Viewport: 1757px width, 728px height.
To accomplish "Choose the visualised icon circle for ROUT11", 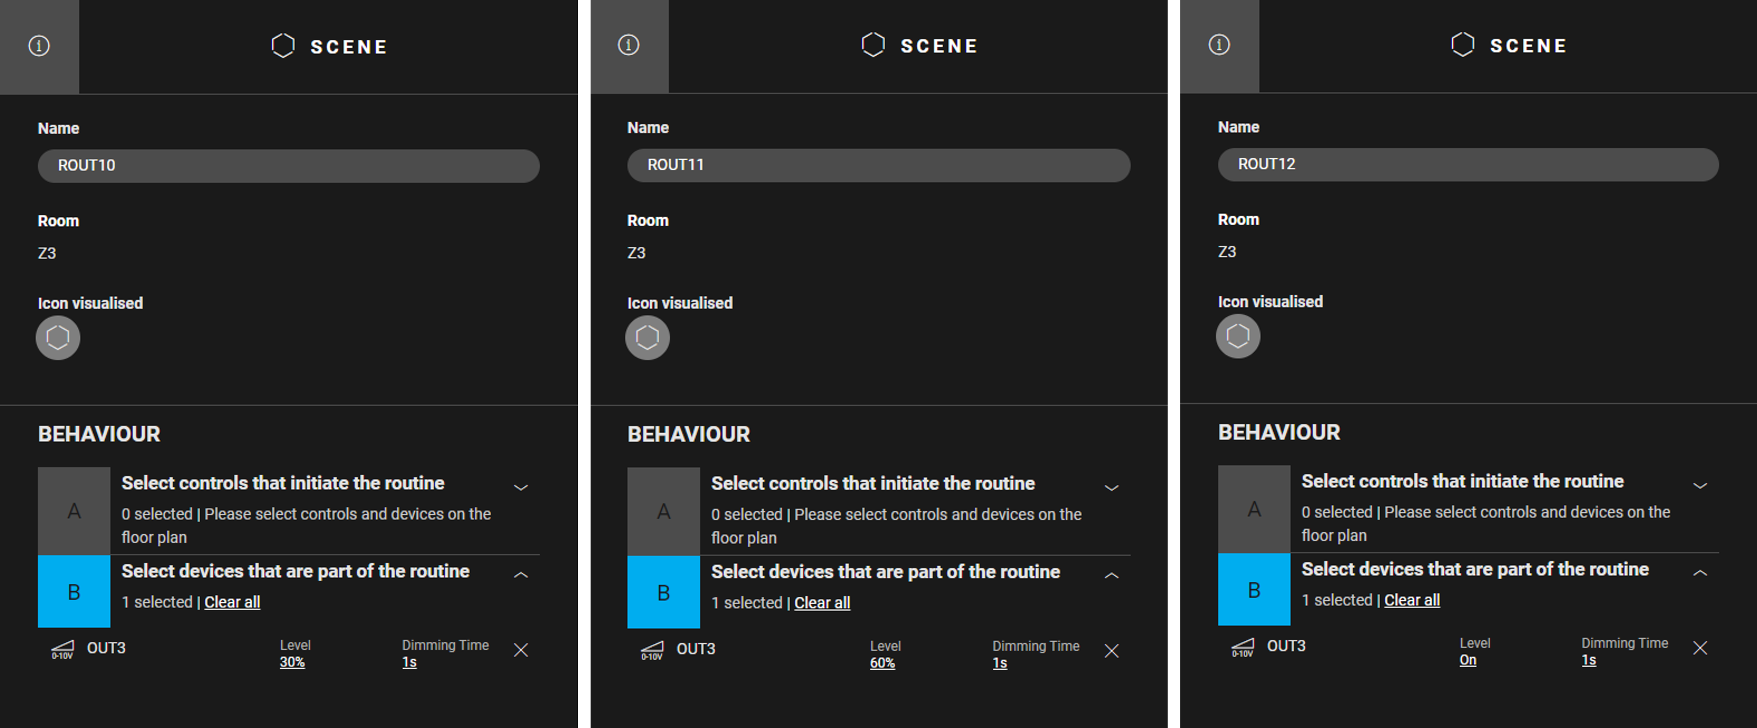I will 647,338.
